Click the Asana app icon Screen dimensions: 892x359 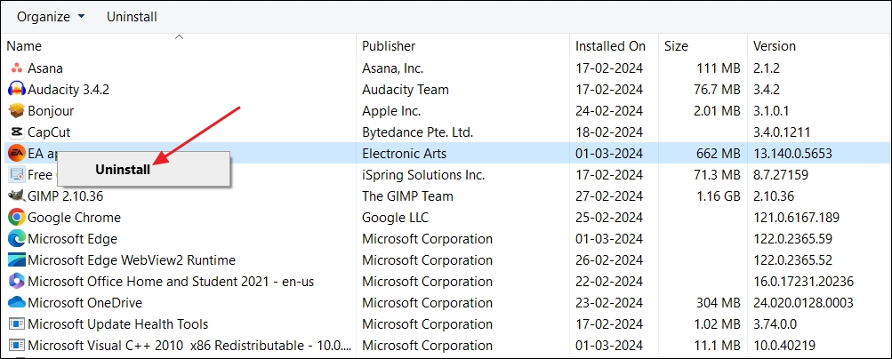(17, 68)
